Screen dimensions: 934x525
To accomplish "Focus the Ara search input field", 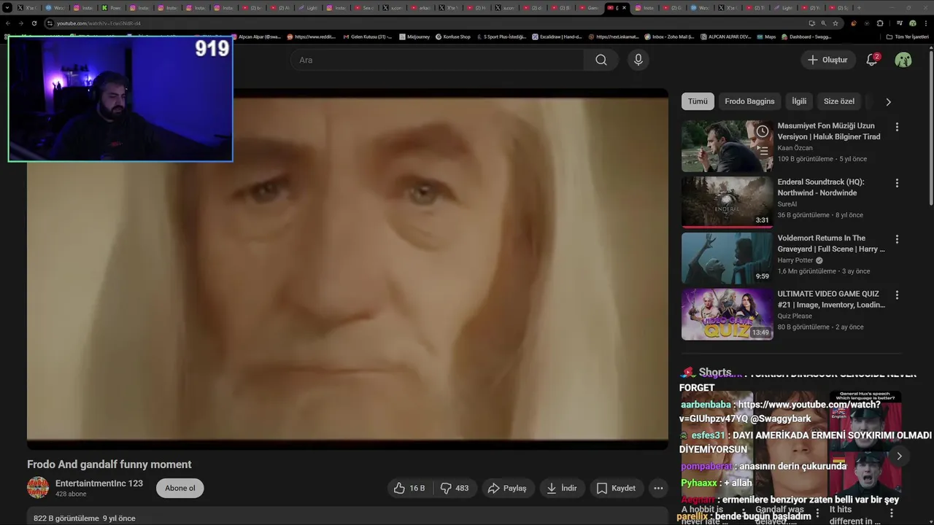I will tap(438, 60).
